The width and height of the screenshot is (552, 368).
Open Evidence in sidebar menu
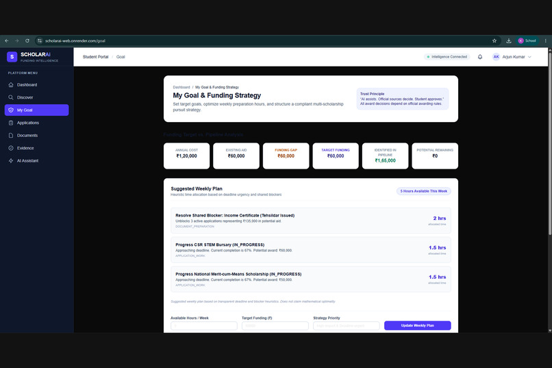coord(36,148)
